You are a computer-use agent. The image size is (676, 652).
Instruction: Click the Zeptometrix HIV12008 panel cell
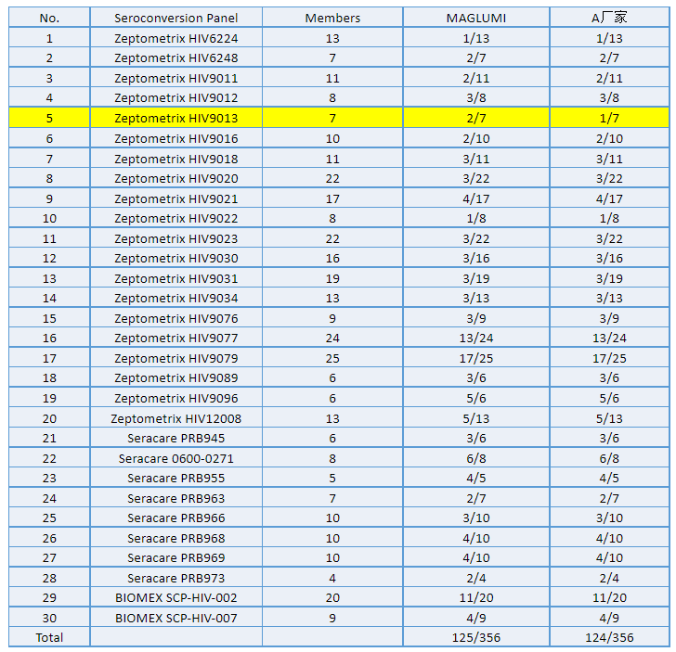(x=175, y=418)
